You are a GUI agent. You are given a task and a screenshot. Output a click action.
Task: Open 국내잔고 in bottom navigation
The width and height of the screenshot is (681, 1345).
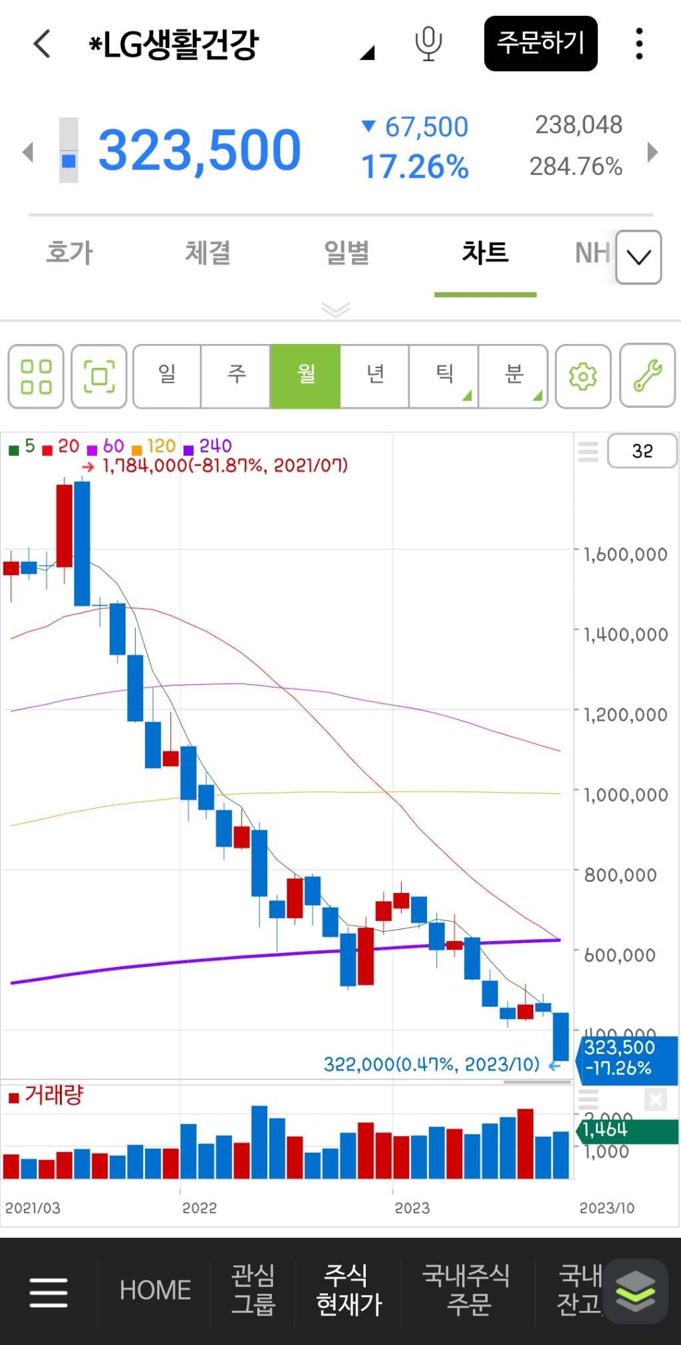579,1290
